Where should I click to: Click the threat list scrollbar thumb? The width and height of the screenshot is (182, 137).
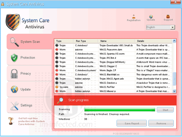tap(174, 79)
